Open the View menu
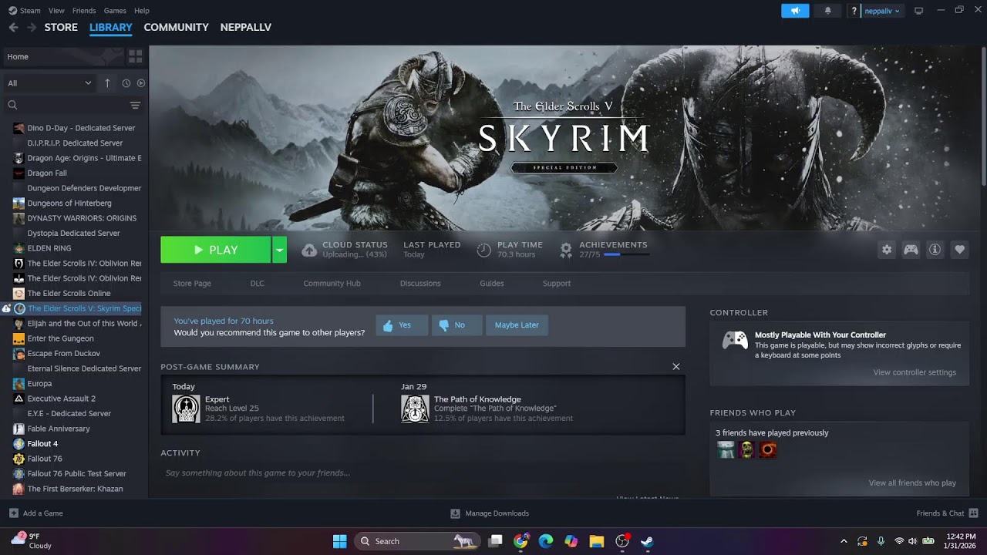987x555 pixels. click(x=56, y=11)
